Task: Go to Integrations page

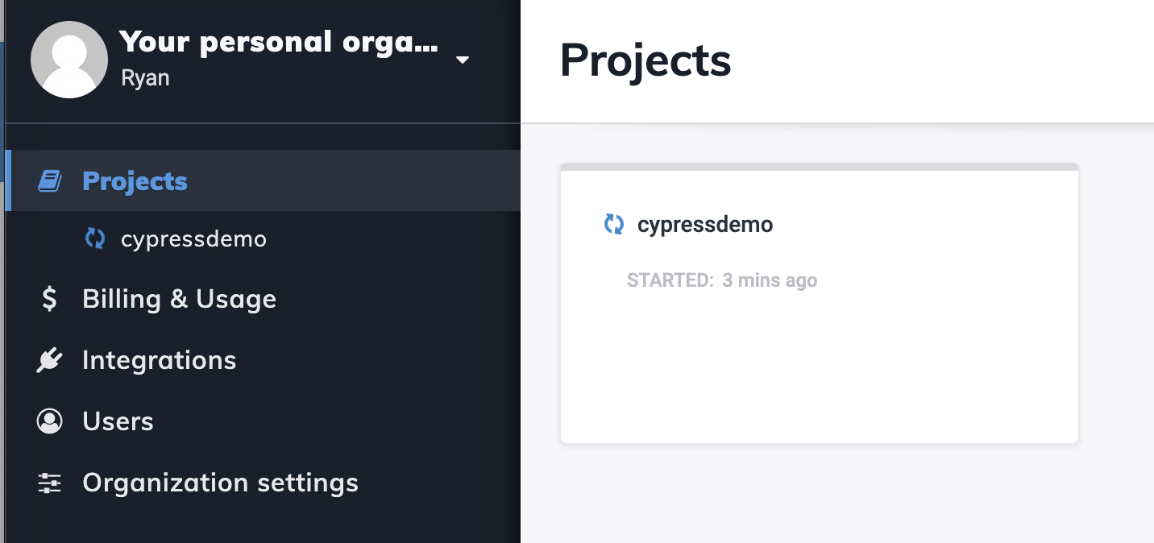Action: (x=263, y=360)
